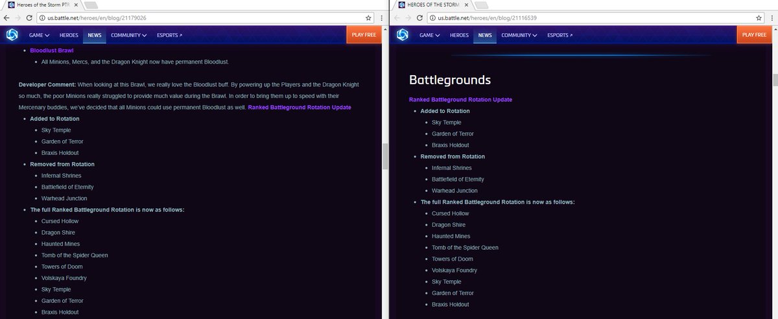778x319 pixels.
Task: Reload the page in the left window
Action: [x=30, y=18]
